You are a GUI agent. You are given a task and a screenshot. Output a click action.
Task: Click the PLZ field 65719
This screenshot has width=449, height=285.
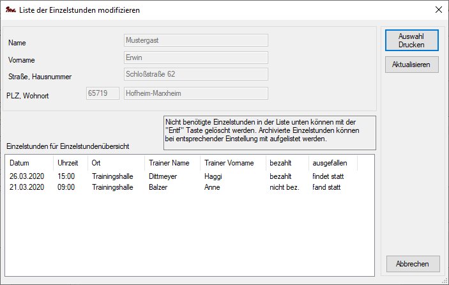[102, 94]
